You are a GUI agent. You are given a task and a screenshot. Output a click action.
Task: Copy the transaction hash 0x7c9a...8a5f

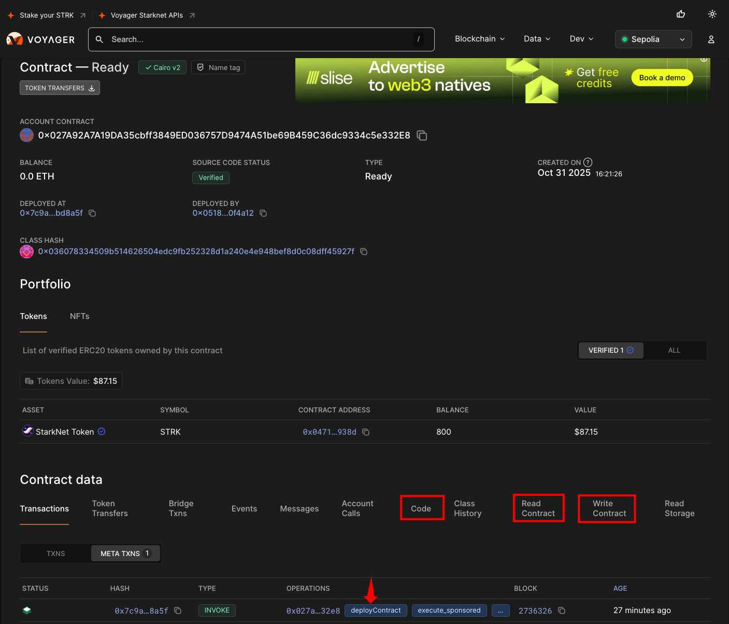[178, 611]
